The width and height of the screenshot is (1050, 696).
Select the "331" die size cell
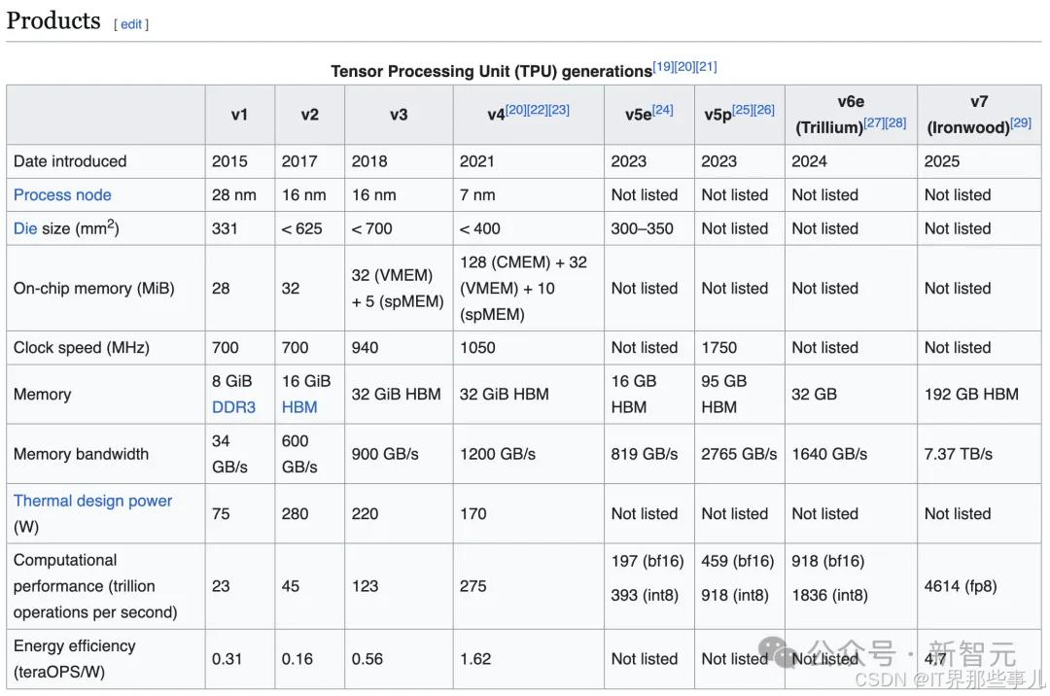[x=240, y=228]
